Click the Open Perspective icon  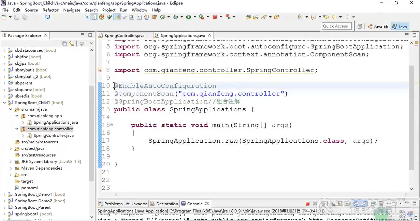pyautogui.click(x=360, y=26)
